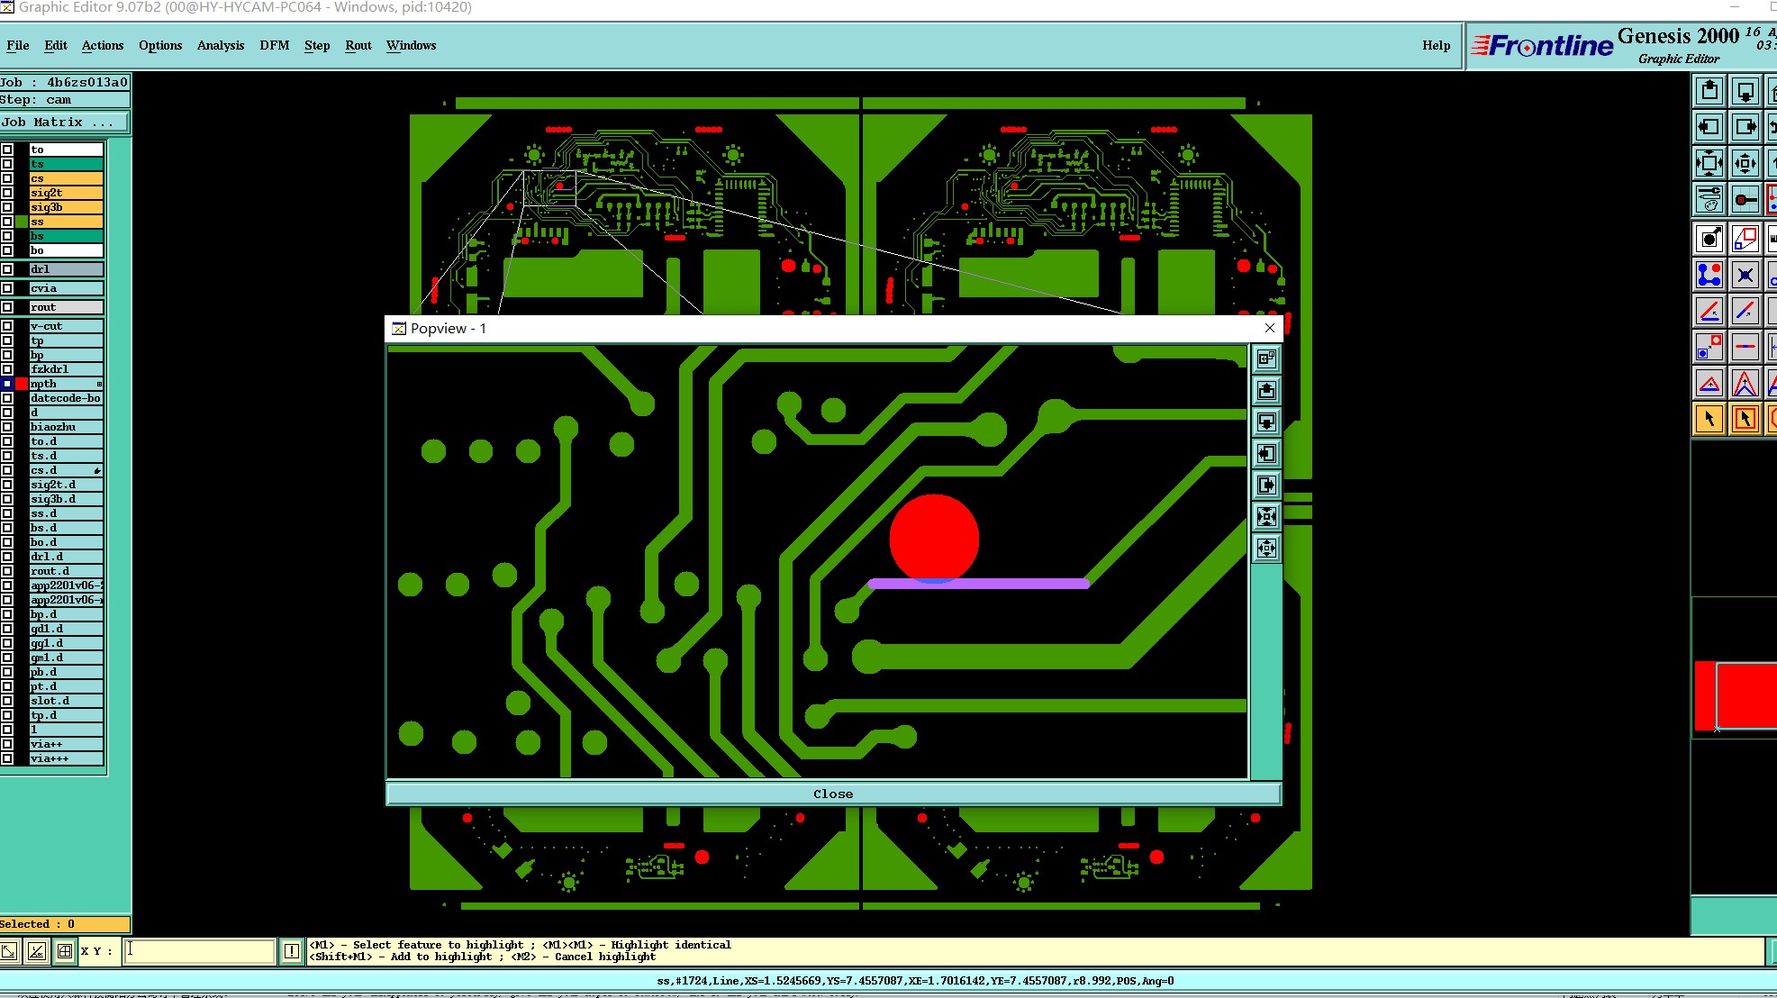
Task: Select the orange arrow pointer select tool
Action: [1709, 419]
